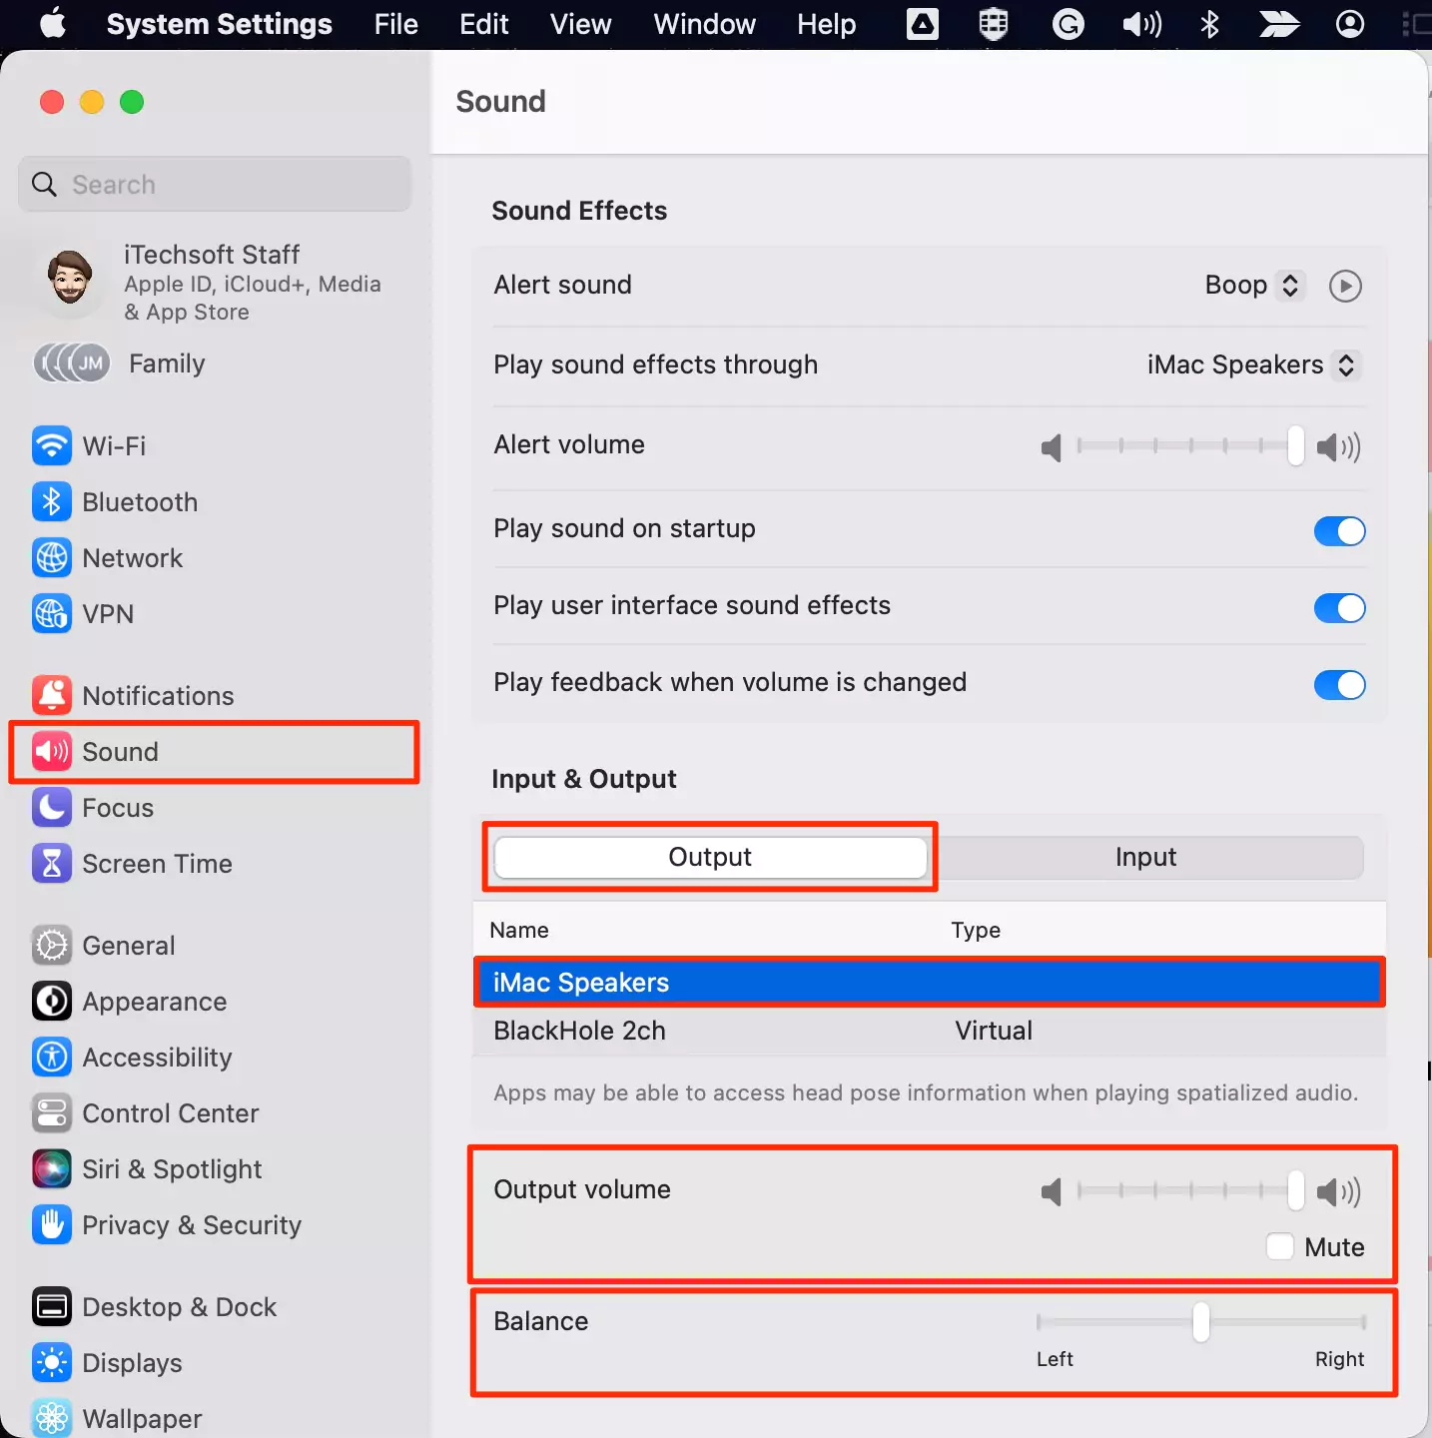The height and width of the screenshot is (1438, 1432).
Task: Open the Displays sun icon
Action: pos(52,1362)
